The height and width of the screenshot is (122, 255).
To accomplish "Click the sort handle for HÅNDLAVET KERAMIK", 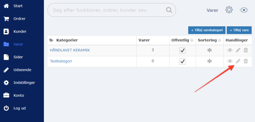I will 210,50.
